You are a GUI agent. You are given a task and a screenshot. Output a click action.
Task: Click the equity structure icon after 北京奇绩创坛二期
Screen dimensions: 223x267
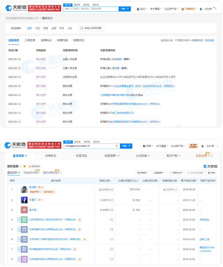[79, 220]
